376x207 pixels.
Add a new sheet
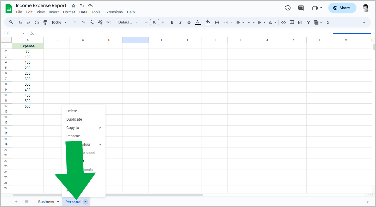click(16, 202)
